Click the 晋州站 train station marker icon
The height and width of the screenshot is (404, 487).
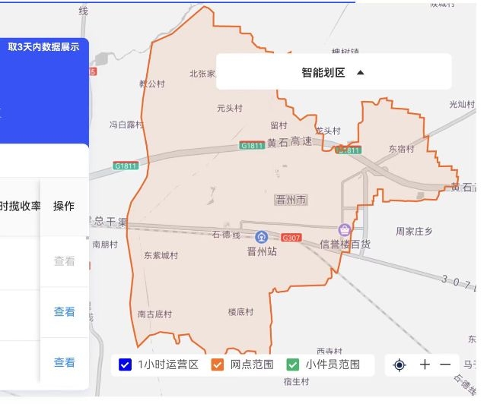(x=261, y=236)
